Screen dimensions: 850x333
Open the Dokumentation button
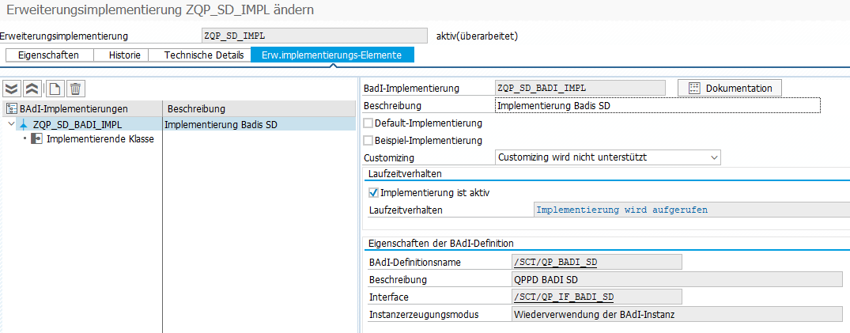pyautogui.click(x=730, y=88)
